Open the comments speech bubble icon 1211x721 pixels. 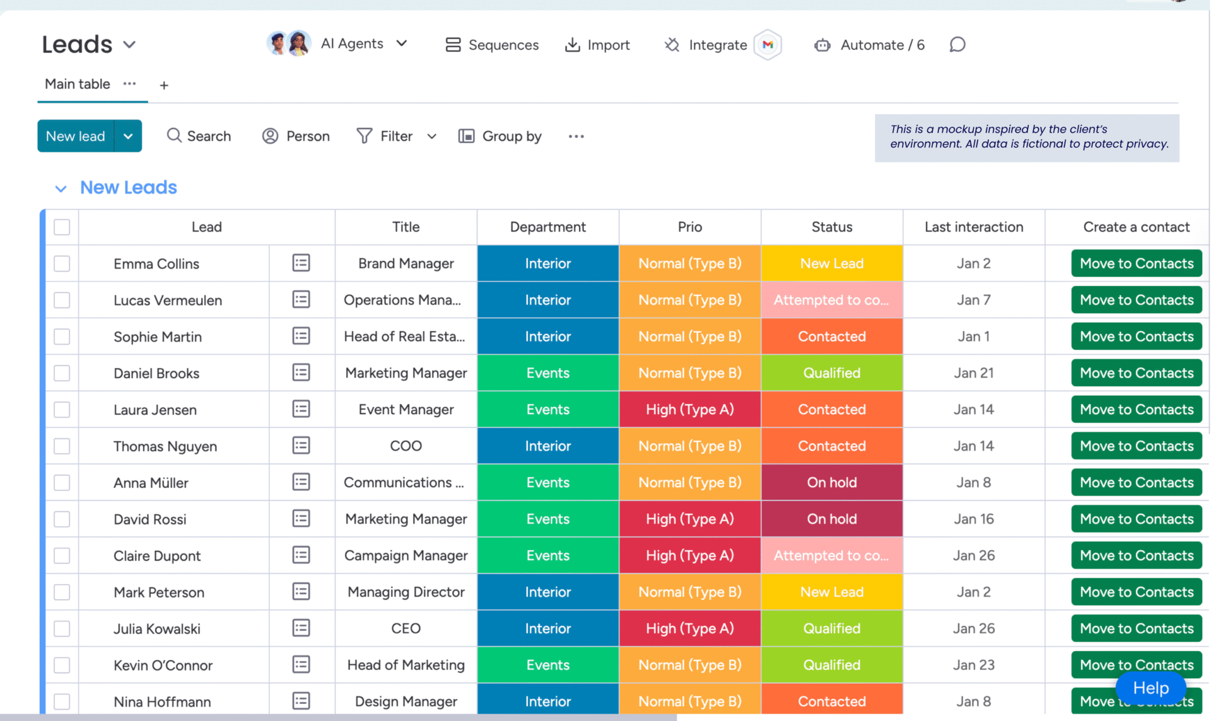point(957,45)
